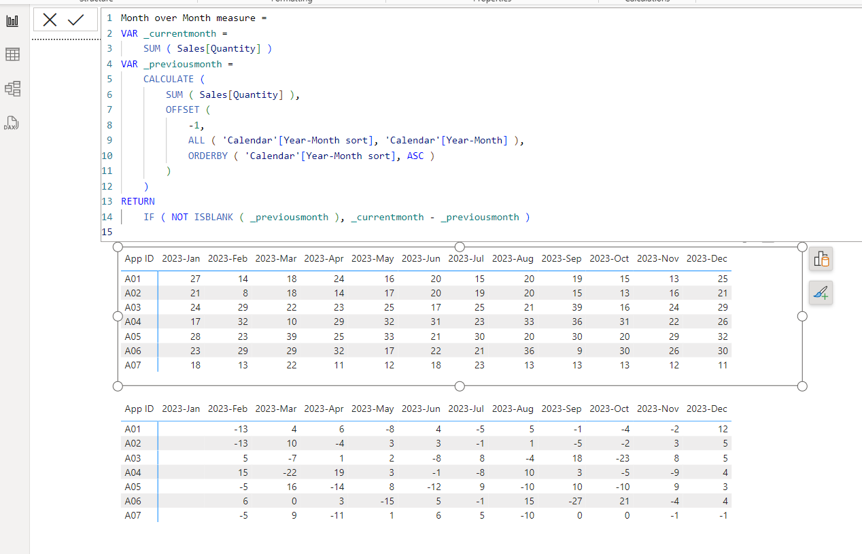The width and height of the screenshot is (862, 554).
Task: Click bottom-right resize handle of matrix visual
Action: coord(802,386)
